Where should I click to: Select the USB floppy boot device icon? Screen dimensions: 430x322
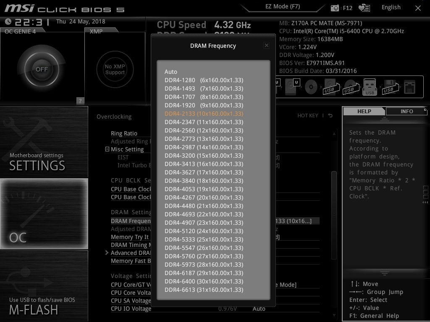[x=389, y=87]
